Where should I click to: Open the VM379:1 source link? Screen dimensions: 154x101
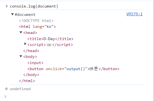[x=134, y=14]
